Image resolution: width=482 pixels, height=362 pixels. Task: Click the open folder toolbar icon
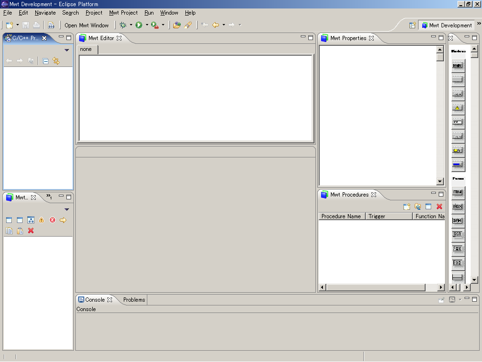coord(177,25)
